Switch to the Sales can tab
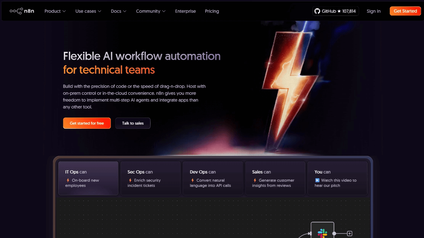Image resolution: width=424 pixels, height=238 pixels. pos(275,178)
